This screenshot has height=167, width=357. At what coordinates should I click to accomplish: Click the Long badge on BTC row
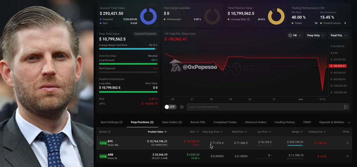pos(103,143)
